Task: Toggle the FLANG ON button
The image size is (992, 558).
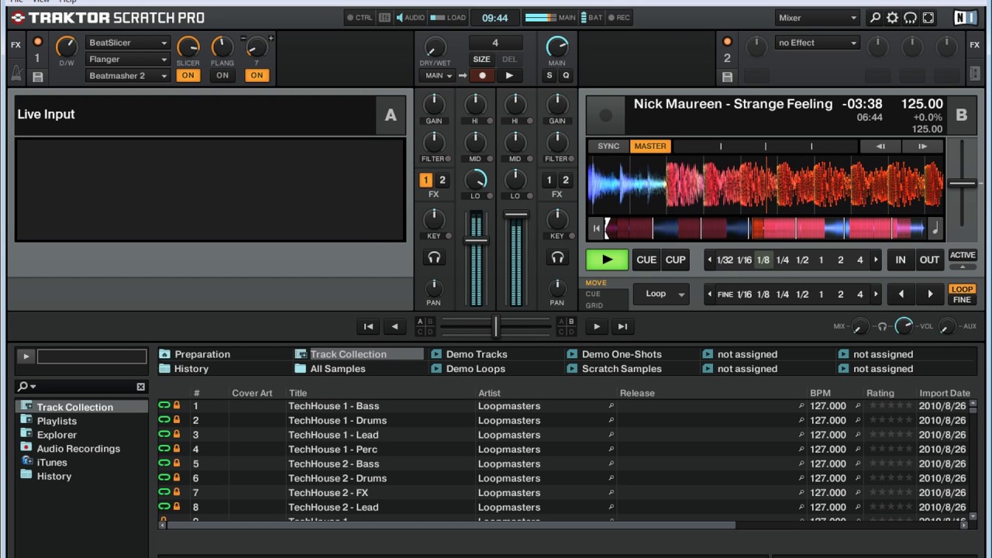Action: pyautogui.click(x=222, y=75)
